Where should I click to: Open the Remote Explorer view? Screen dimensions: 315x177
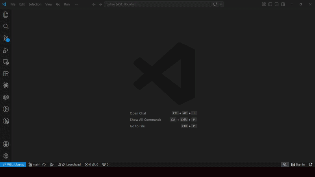click(6, 62)
